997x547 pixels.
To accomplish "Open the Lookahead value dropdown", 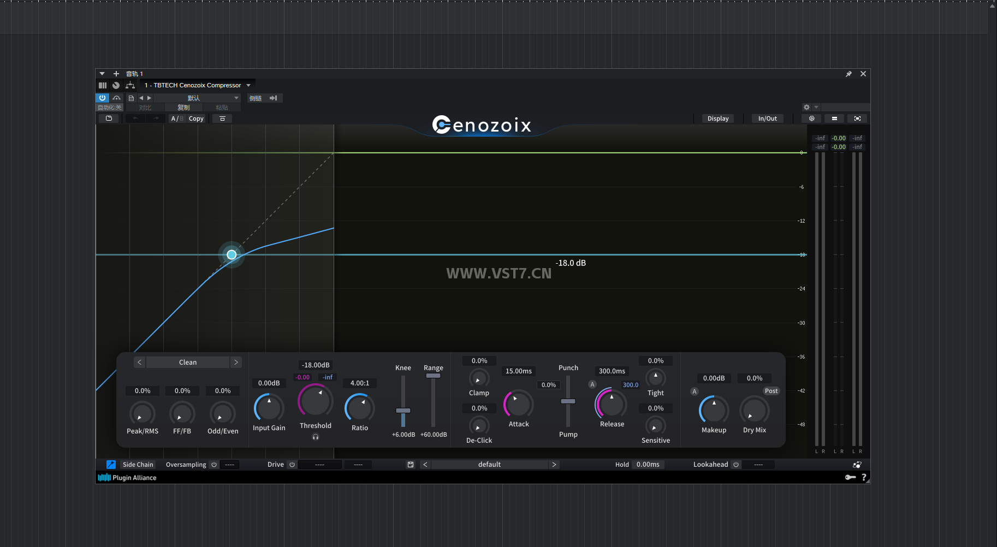I will tap(758, 465).
